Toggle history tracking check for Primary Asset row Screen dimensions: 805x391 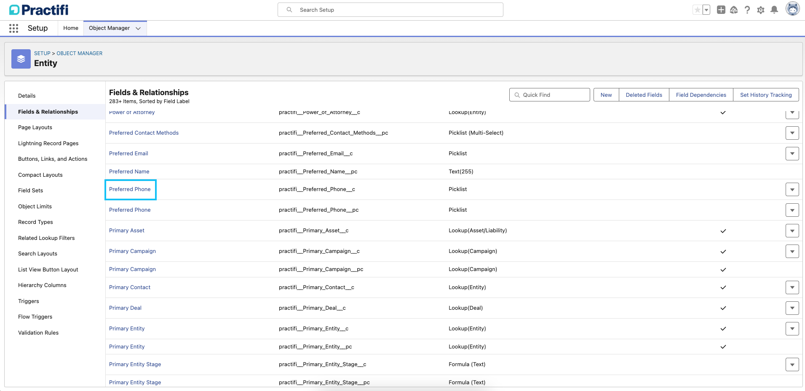pos(723,231)
